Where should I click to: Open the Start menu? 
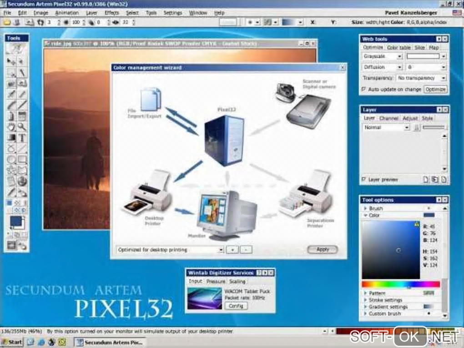click(x=12, y=342)
